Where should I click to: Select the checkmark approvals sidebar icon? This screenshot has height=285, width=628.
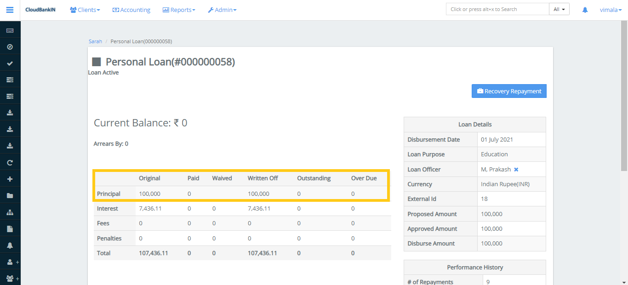(x=10, y=63)
